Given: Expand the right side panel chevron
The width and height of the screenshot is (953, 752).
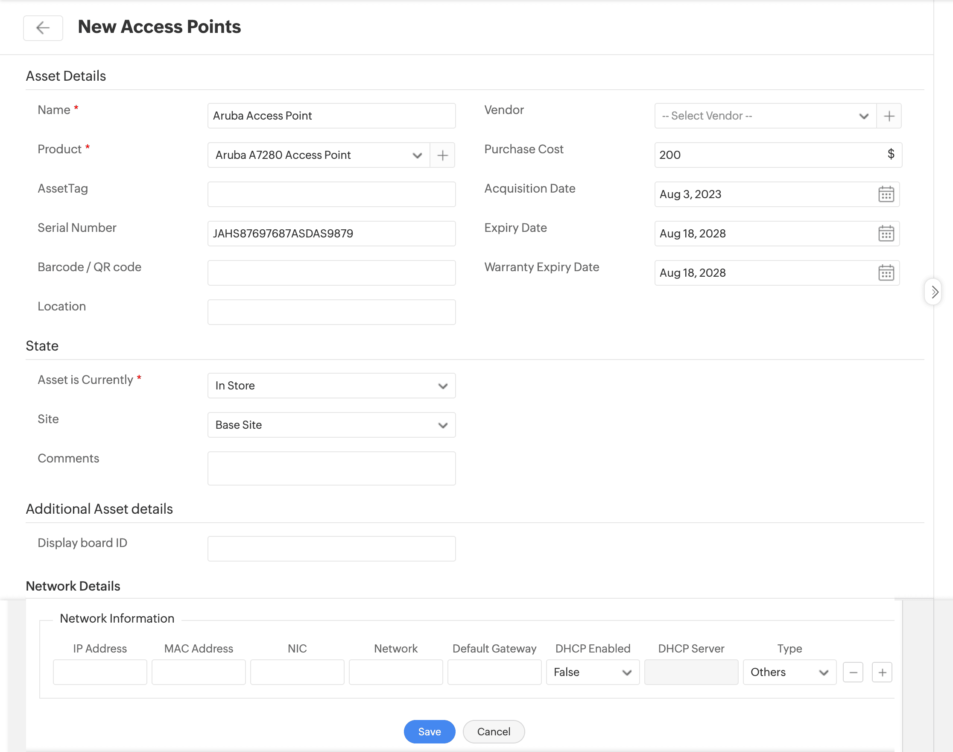Looking at the screenshot, I should (x=934, y=292).
